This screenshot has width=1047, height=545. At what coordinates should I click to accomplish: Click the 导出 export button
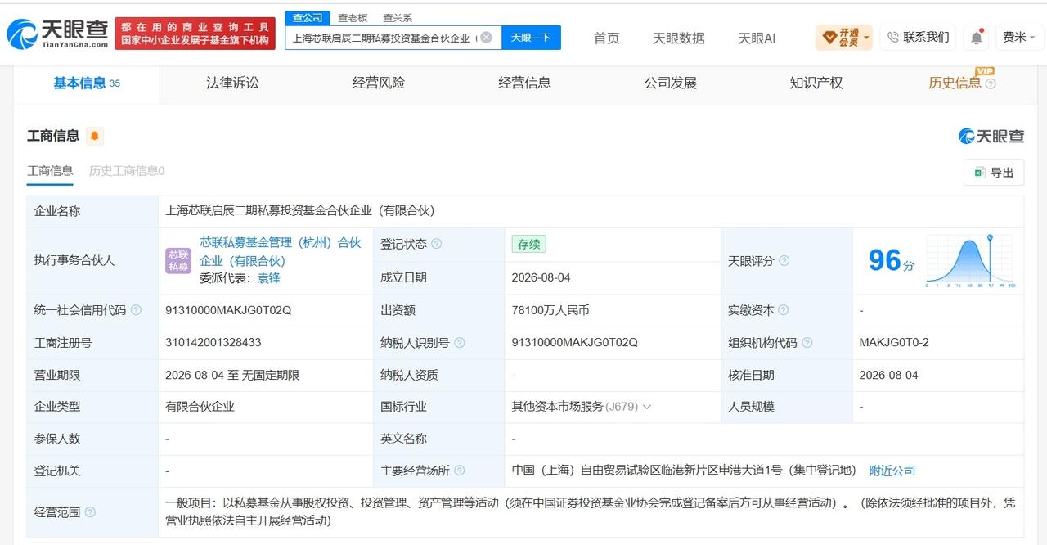[994, 173]
